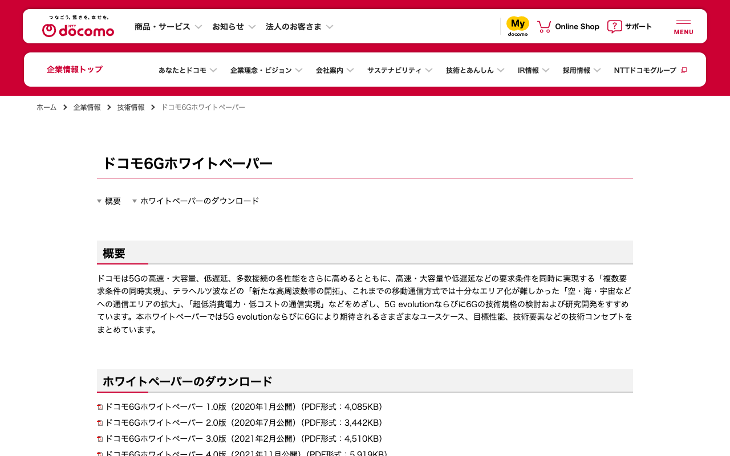Click the ドコモ6Gホワイトペーパー breadcrumb text
The width and height of the screenshot is (730, 456).
pos(203,107)
